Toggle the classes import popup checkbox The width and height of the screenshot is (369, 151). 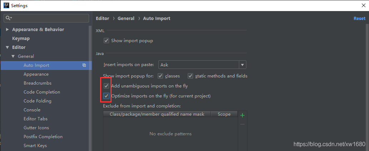coord(161,76)
